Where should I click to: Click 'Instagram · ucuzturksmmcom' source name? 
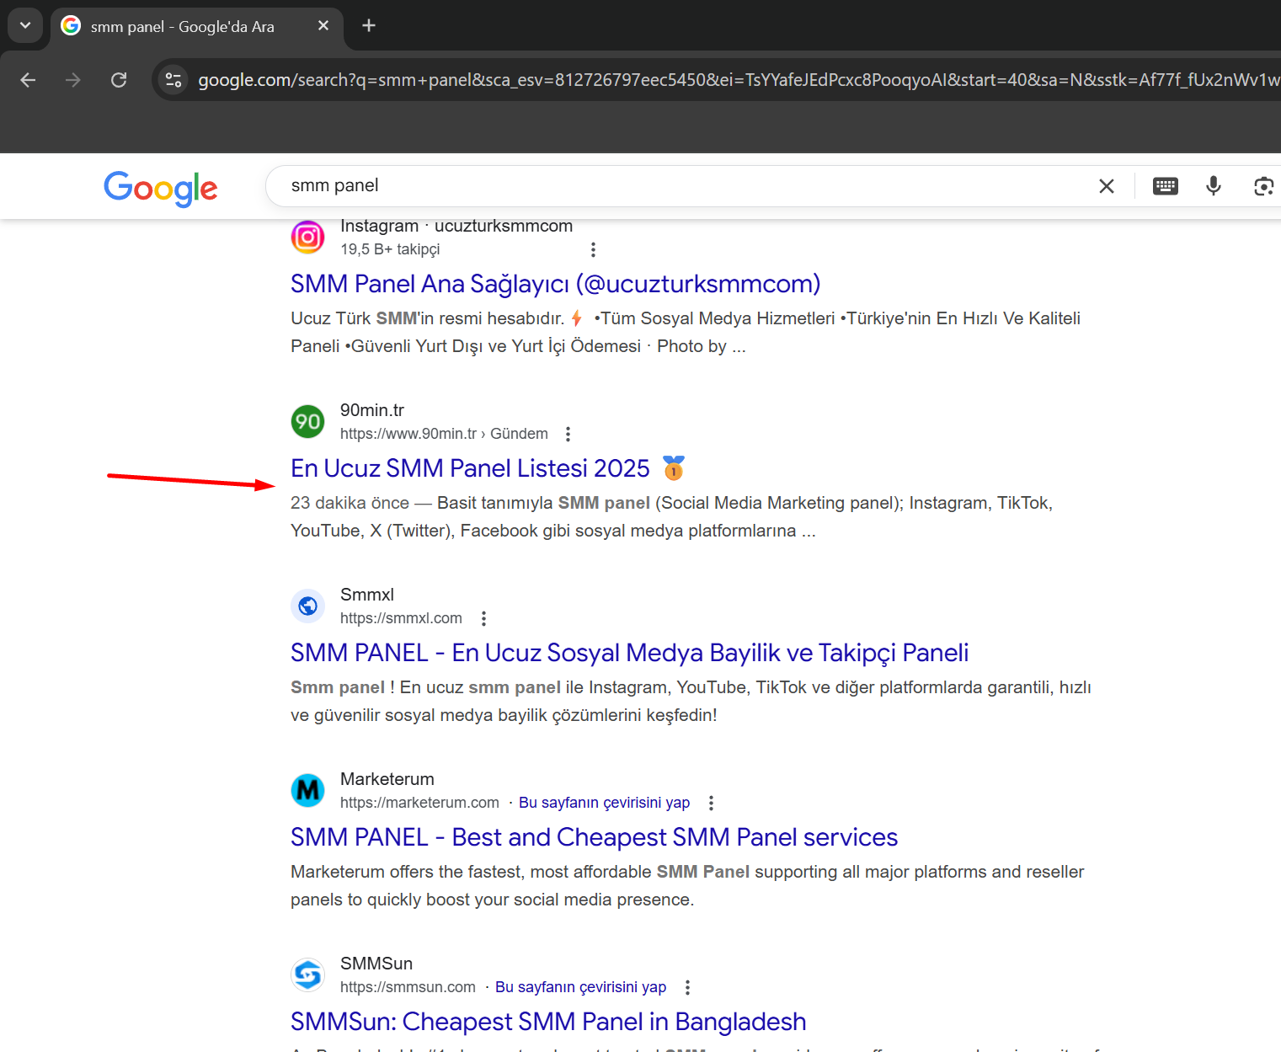[456, 226]
